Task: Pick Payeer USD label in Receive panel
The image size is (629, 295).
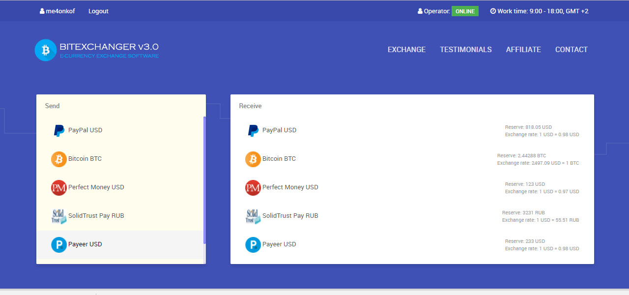Action: tap(279, 244)
